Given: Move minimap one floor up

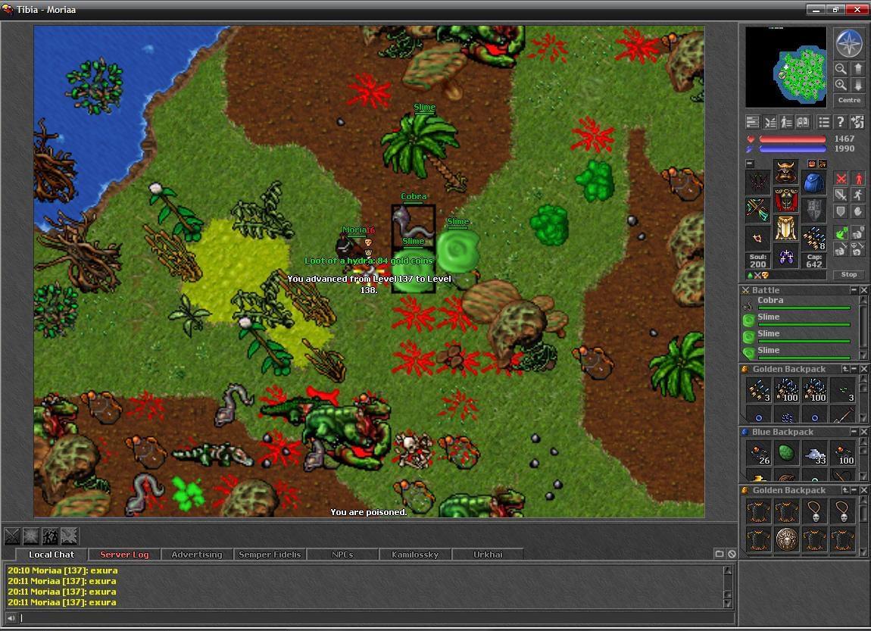Looking at the screenshot, I should (857, 68).
